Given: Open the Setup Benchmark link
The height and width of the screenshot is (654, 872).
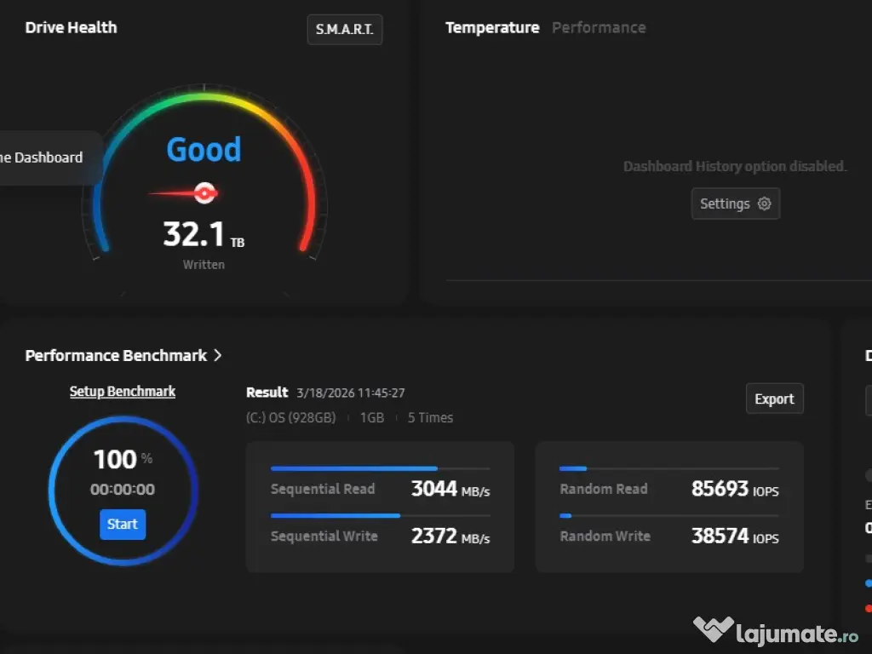Looking at the screenshot, I should coord(123,392).
